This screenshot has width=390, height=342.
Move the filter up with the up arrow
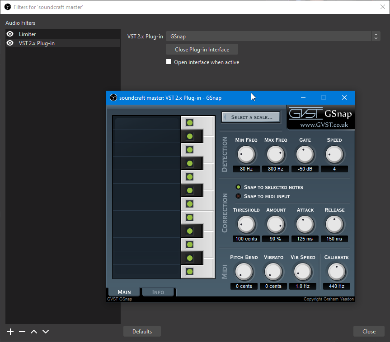34,332
